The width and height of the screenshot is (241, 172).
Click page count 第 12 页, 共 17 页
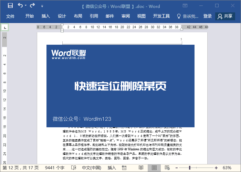21,168
